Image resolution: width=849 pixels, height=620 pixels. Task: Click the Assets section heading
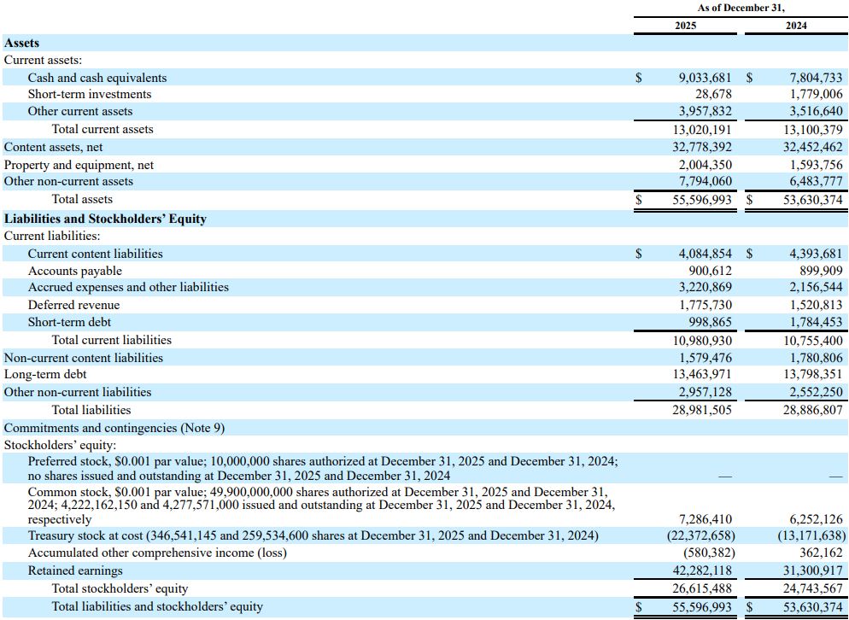click(21, 43)
